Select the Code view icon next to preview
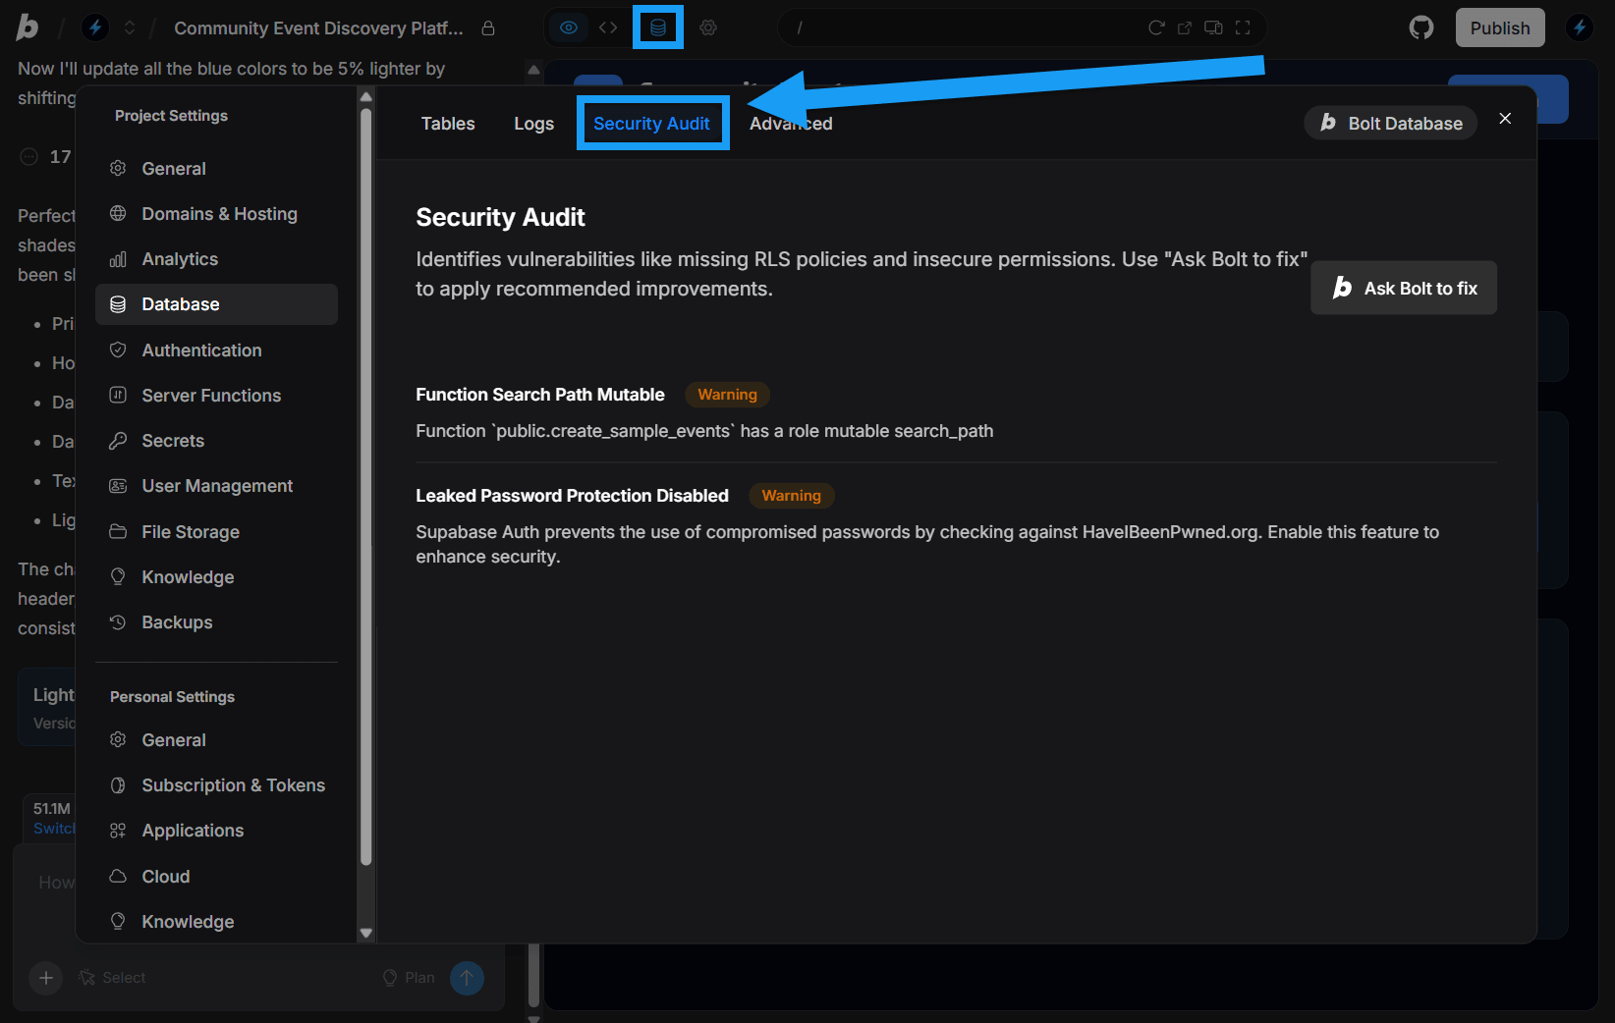This screenshot has height=1023, width=1615. click(607, 27)
